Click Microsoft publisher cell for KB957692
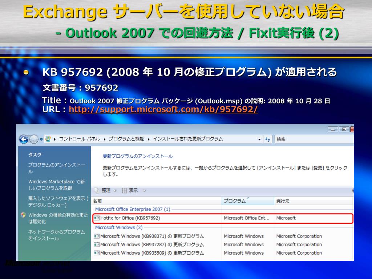Viewport: 372px width, 279px height. click(286, 218)
